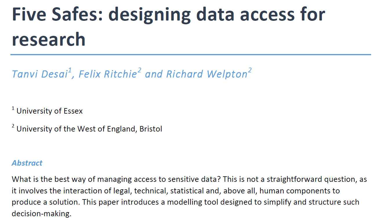Click the footnote marker 1 before University of Essex
The width and height of the screenshot is (381, 222).
tap(13, 108)
